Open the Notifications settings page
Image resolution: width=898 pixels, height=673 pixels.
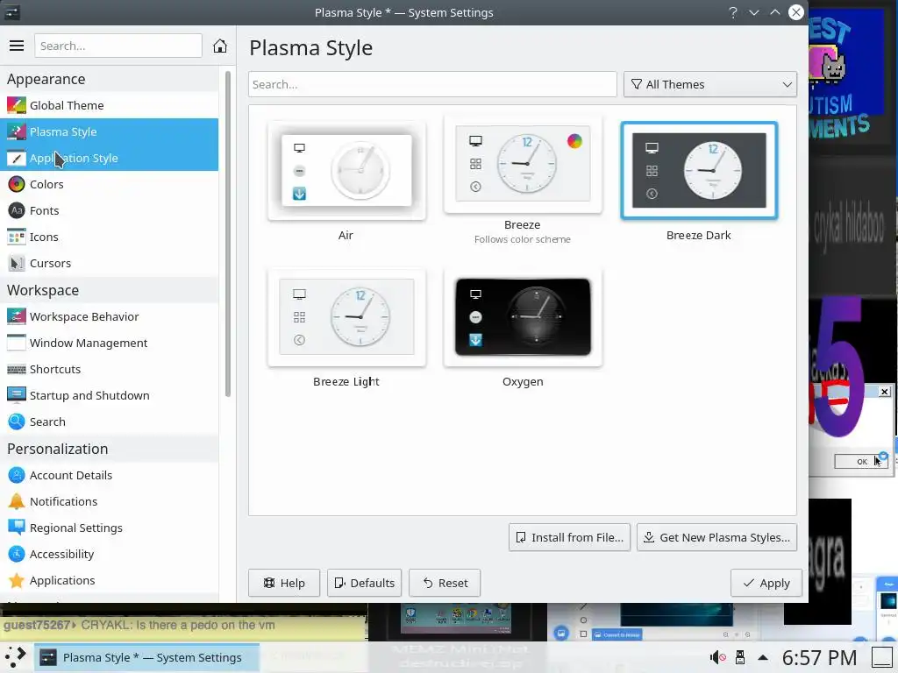tap(109, 501)
